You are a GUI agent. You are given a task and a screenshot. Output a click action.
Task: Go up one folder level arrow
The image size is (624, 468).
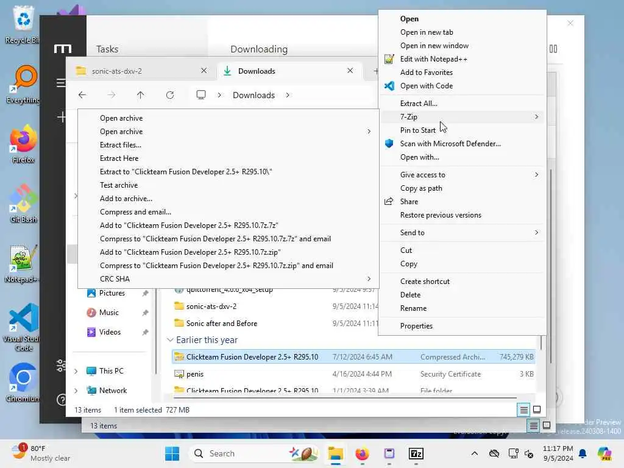click(141, 95)
